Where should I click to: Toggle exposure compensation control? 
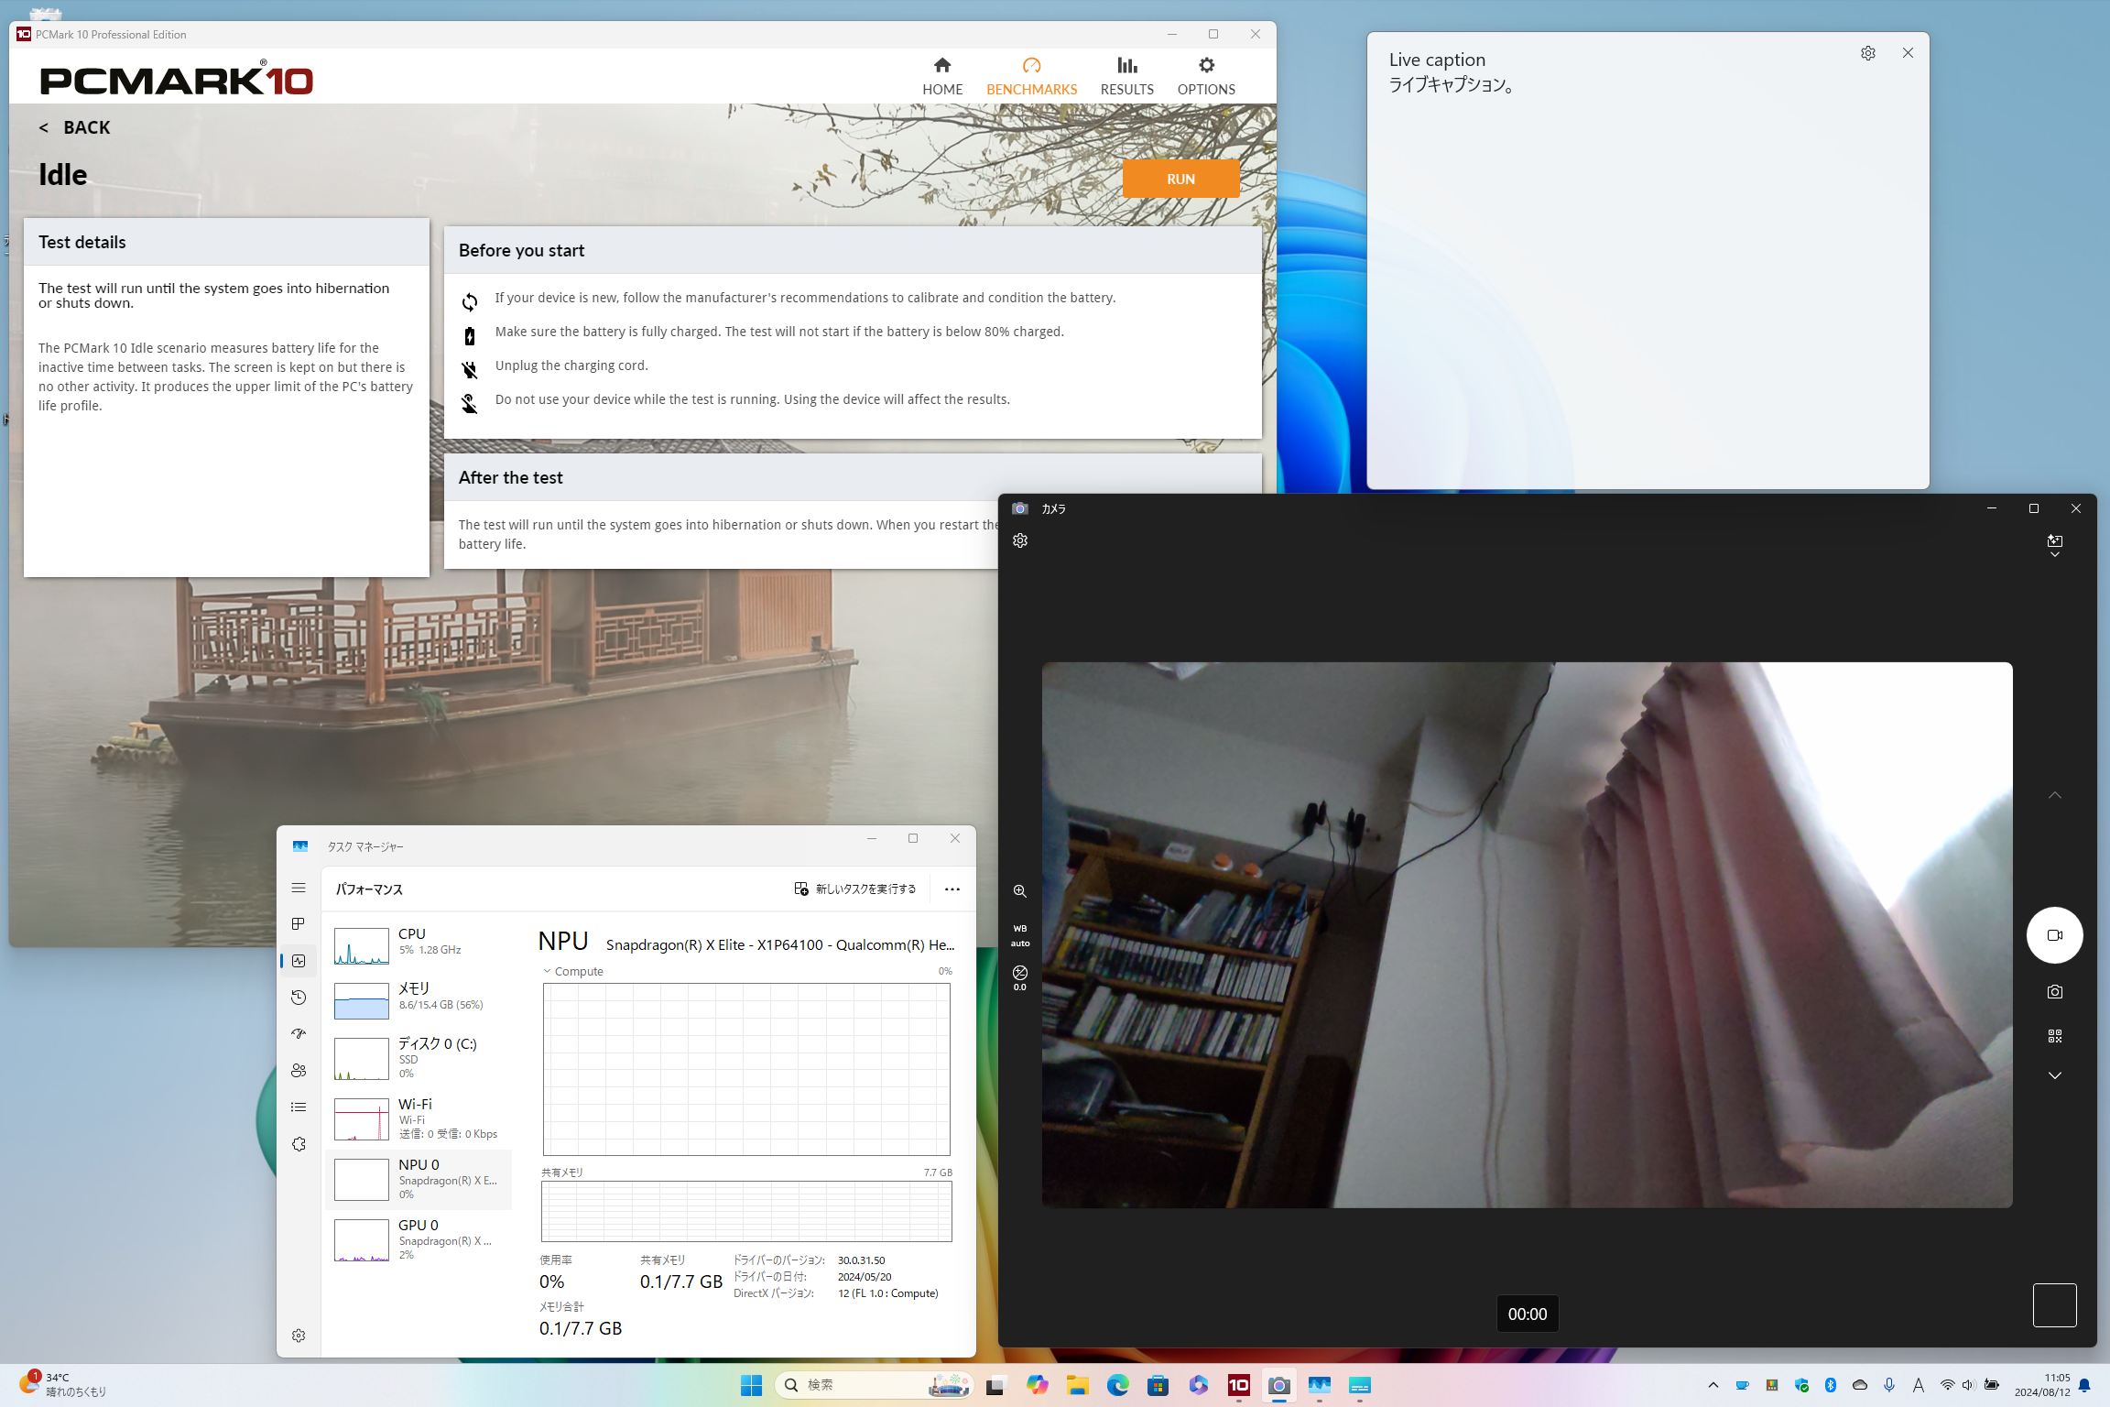[x=1019, y=976]
